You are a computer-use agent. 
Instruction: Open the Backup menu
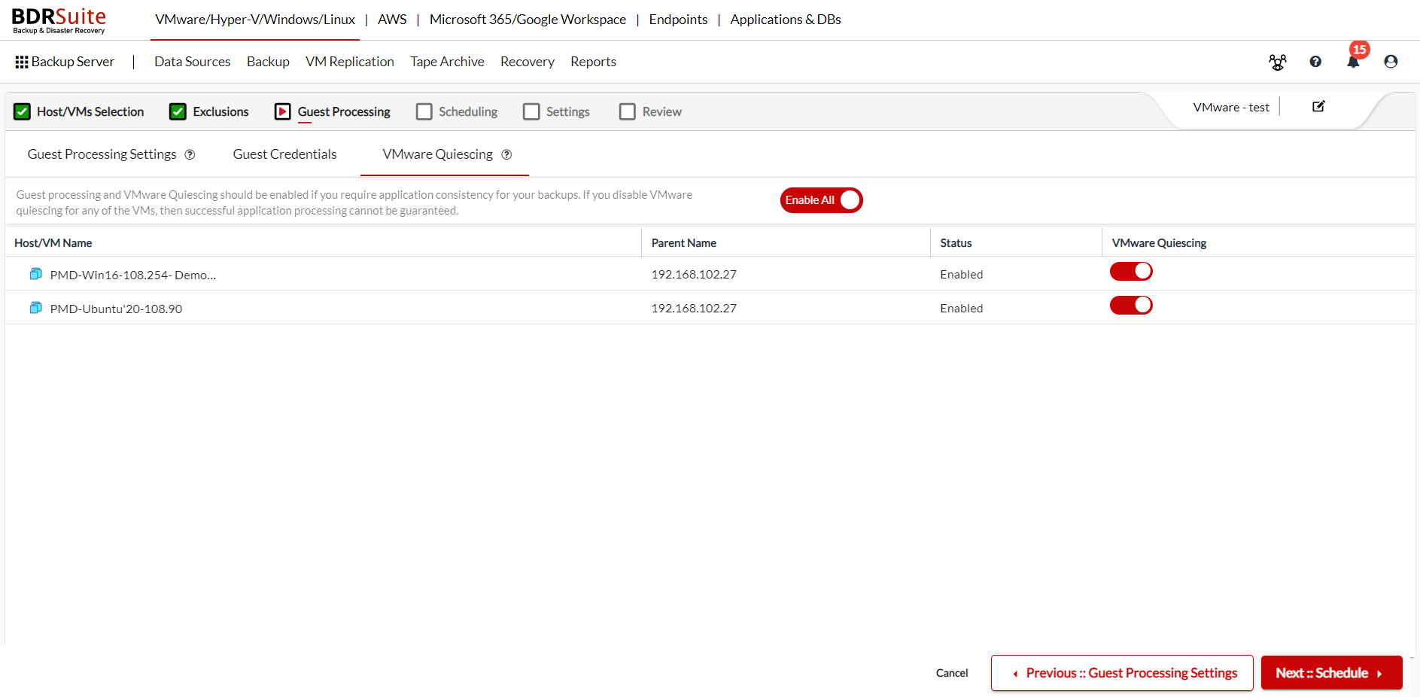point(268,62)
